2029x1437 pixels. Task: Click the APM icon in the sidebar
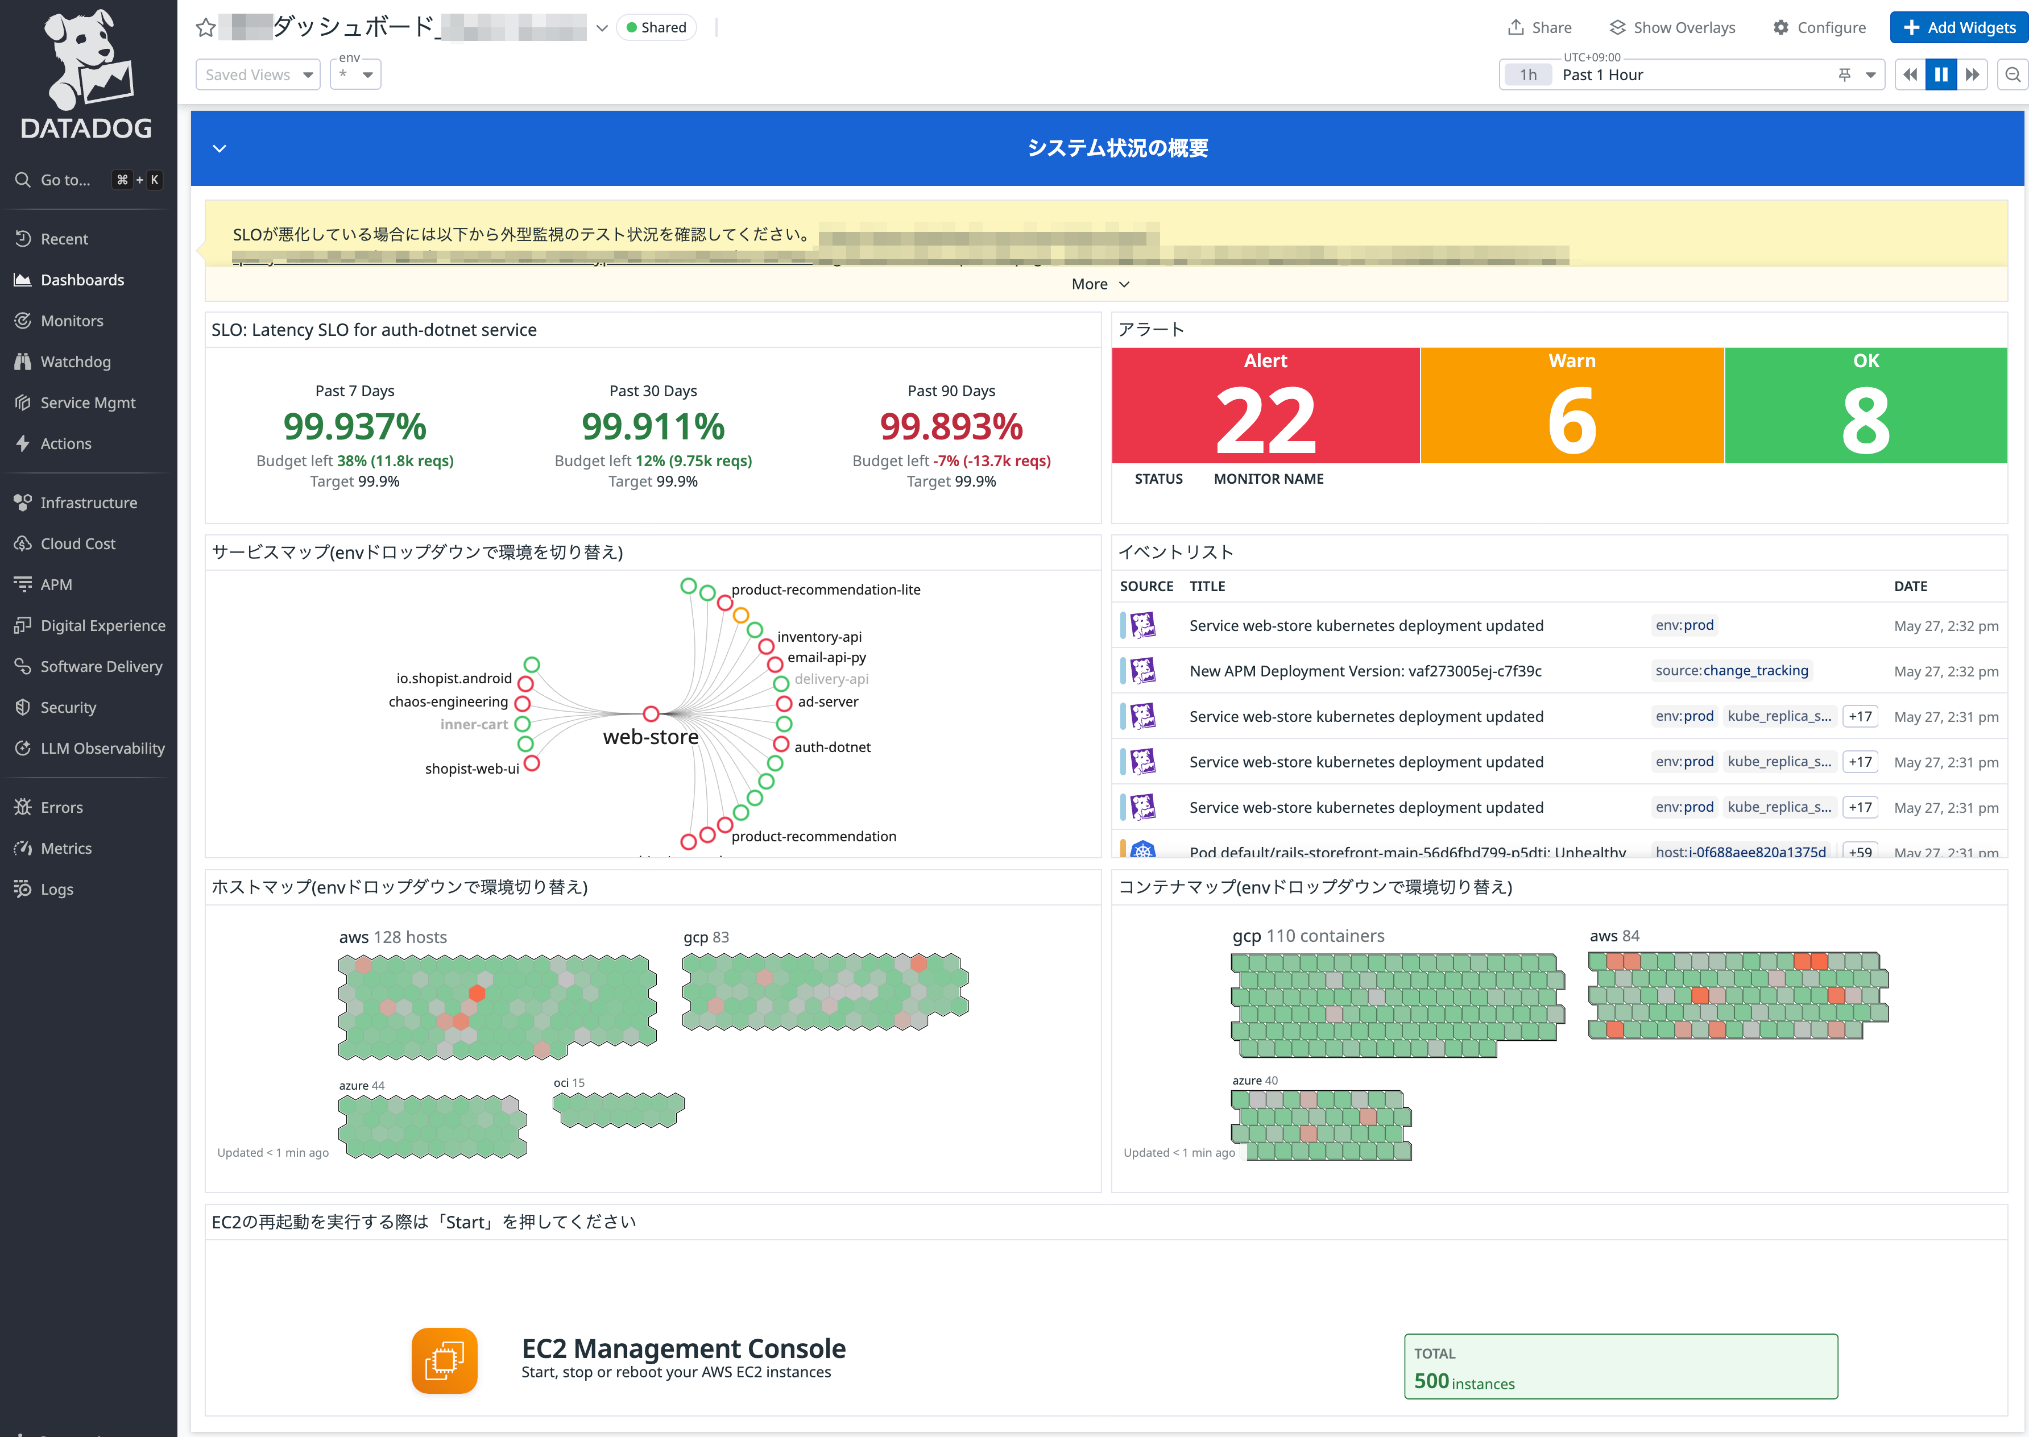[x=23, y=584]
